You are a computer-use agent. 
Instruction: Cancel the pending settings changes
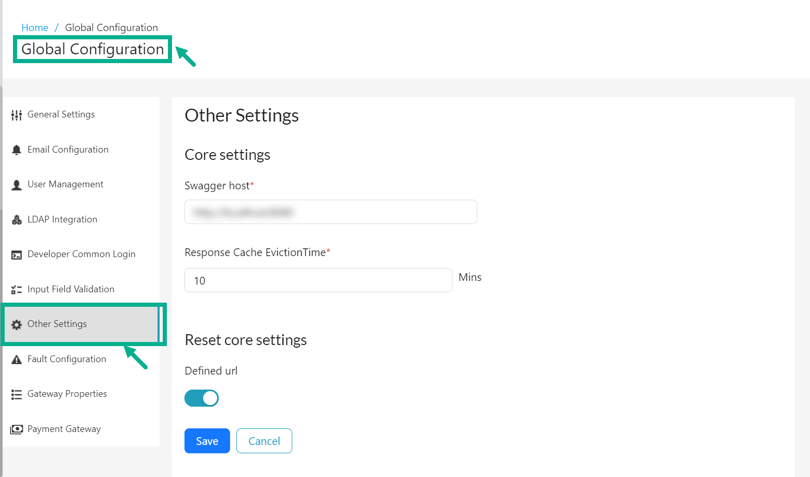pos(264,441)
